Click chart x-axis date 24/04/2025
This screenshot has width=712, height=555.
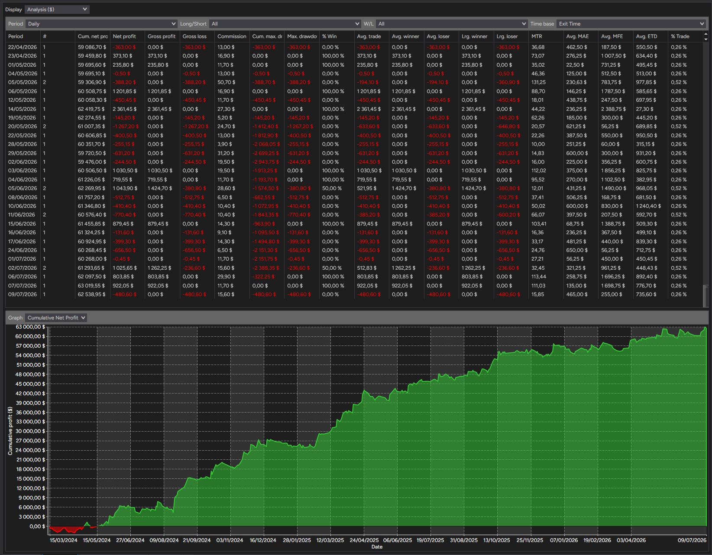tap(364, 540)
